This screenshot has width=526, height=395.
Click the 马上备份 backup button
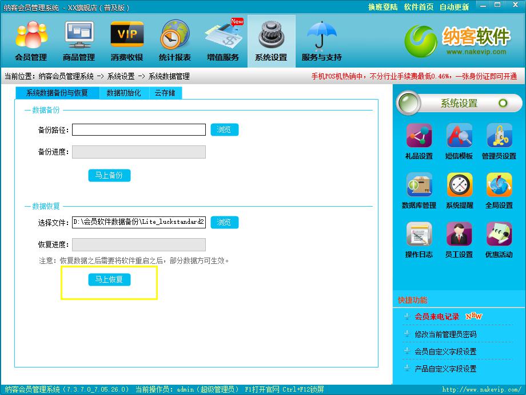tap(109, 175)
